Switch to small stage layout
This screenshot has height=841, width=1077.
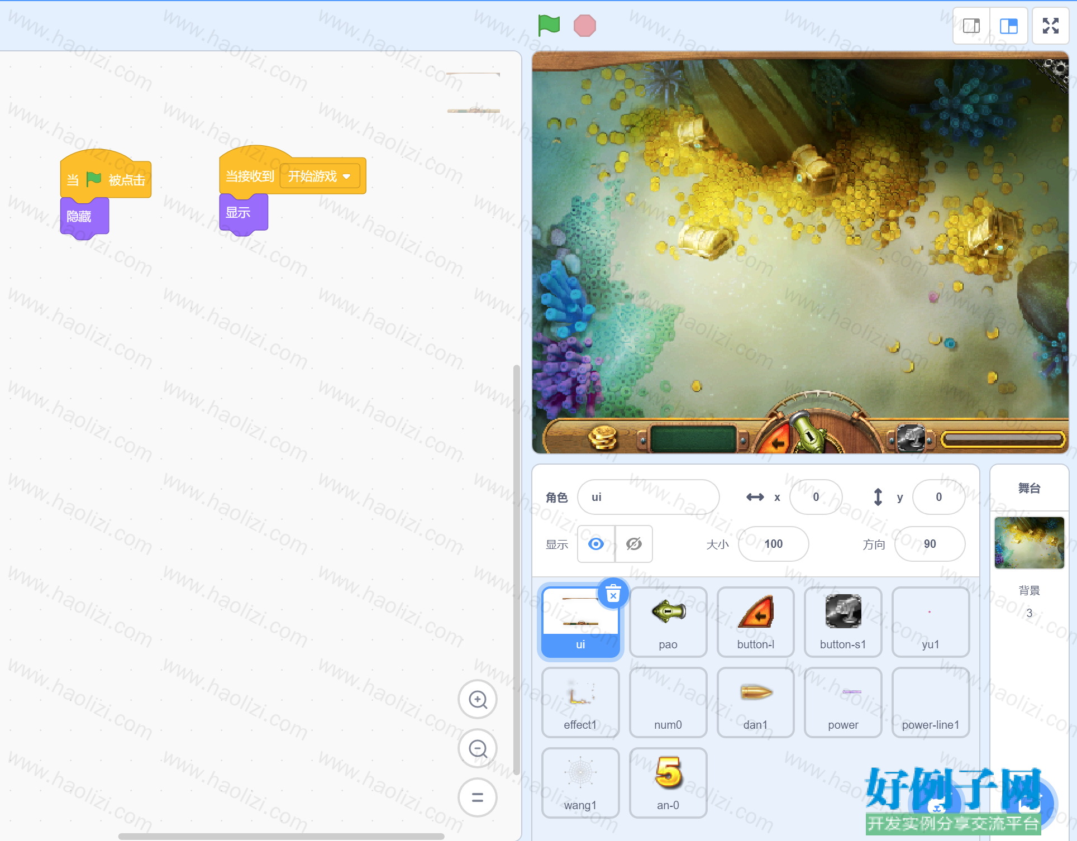click(x=971, y=26)
